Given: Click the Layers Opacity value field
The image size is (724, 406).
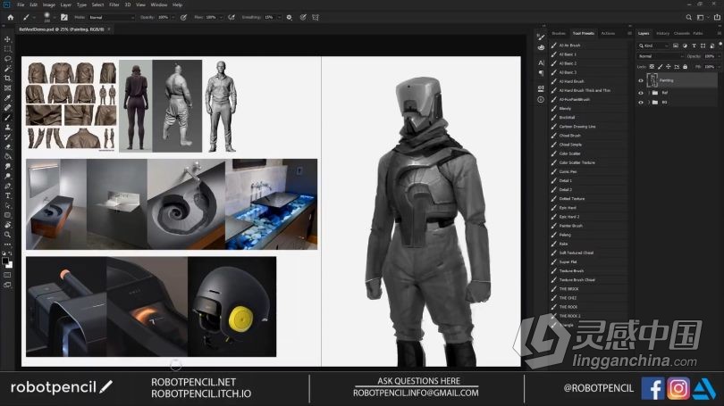Looking at the screenshot, I should [711, 56].
